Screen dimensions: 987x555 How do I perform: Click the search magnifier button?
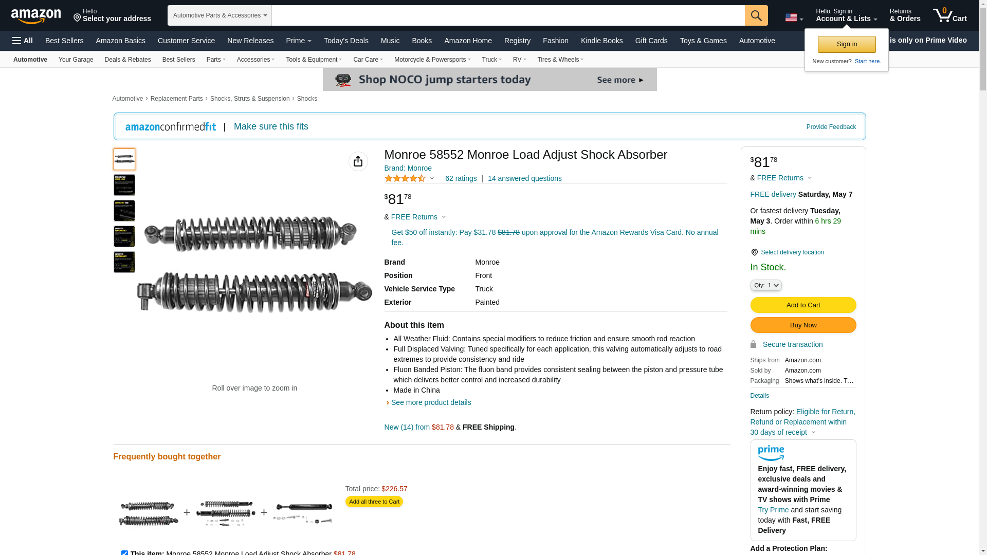pos(756,15)
